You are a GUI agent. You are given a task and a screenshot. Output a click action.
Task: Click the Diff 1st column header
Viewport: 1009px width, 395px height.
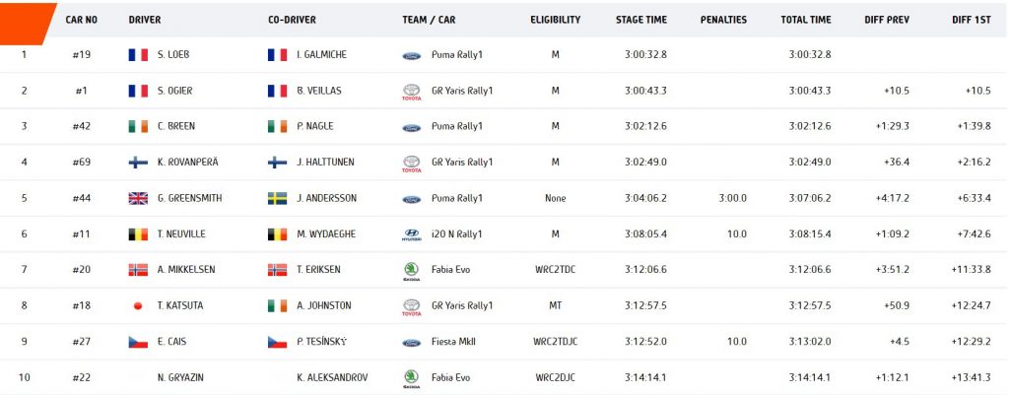click(x=971, y=20)
